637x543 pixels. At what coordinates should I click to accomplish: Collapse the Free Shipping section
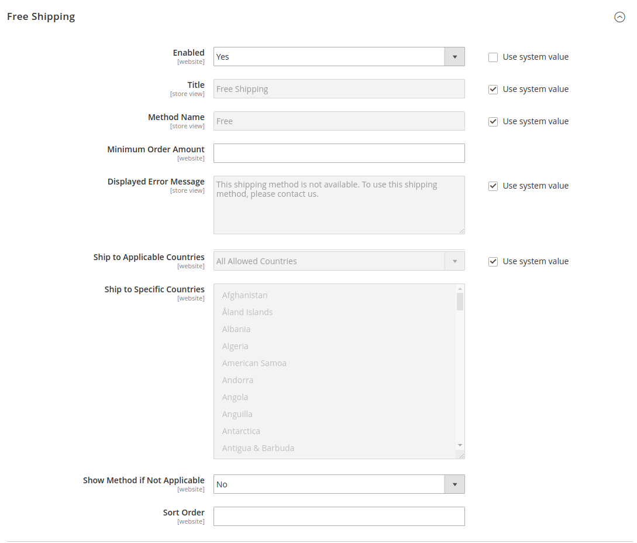[x=620, y=17]
